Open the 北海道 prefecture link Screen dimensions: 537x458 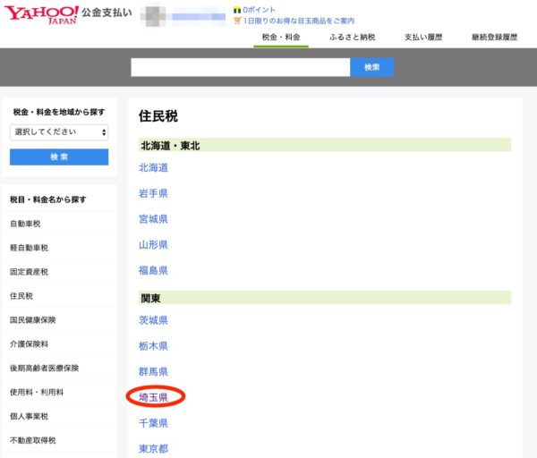pyautogui.click(x=153, y=167)
